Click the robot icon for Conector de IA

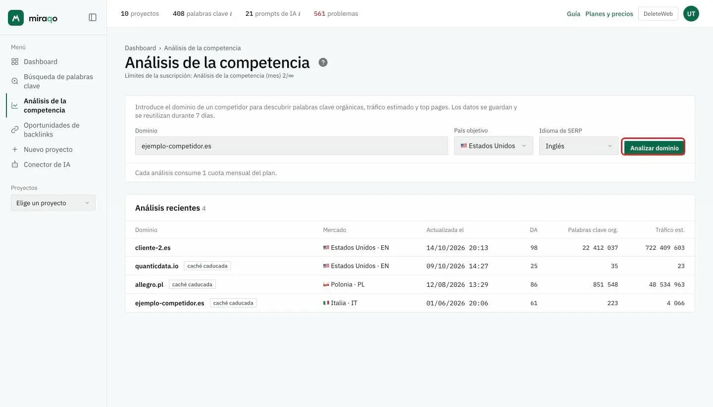pos(15,164)
